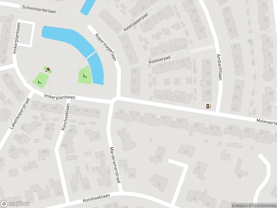Click building number 108 on Ambachtlaan
The width and height of the screenshot is (277, 208).
(x=208, y=93)
